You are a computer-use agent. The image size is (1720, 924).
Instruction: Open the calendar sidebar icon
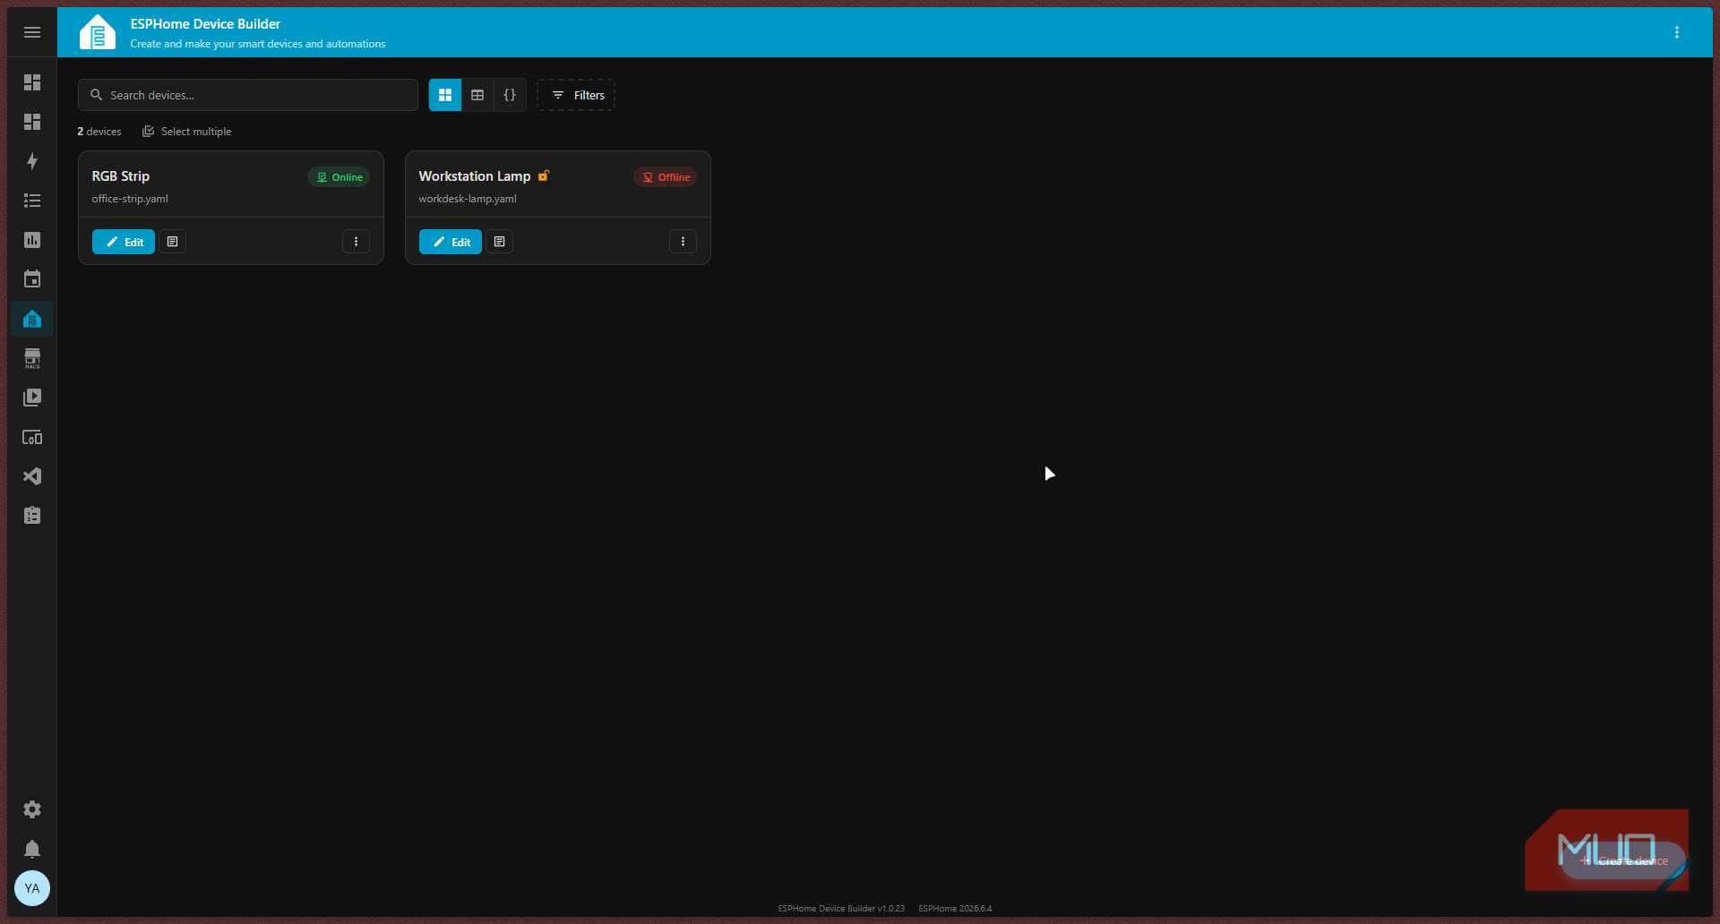(x=32, y=279)
